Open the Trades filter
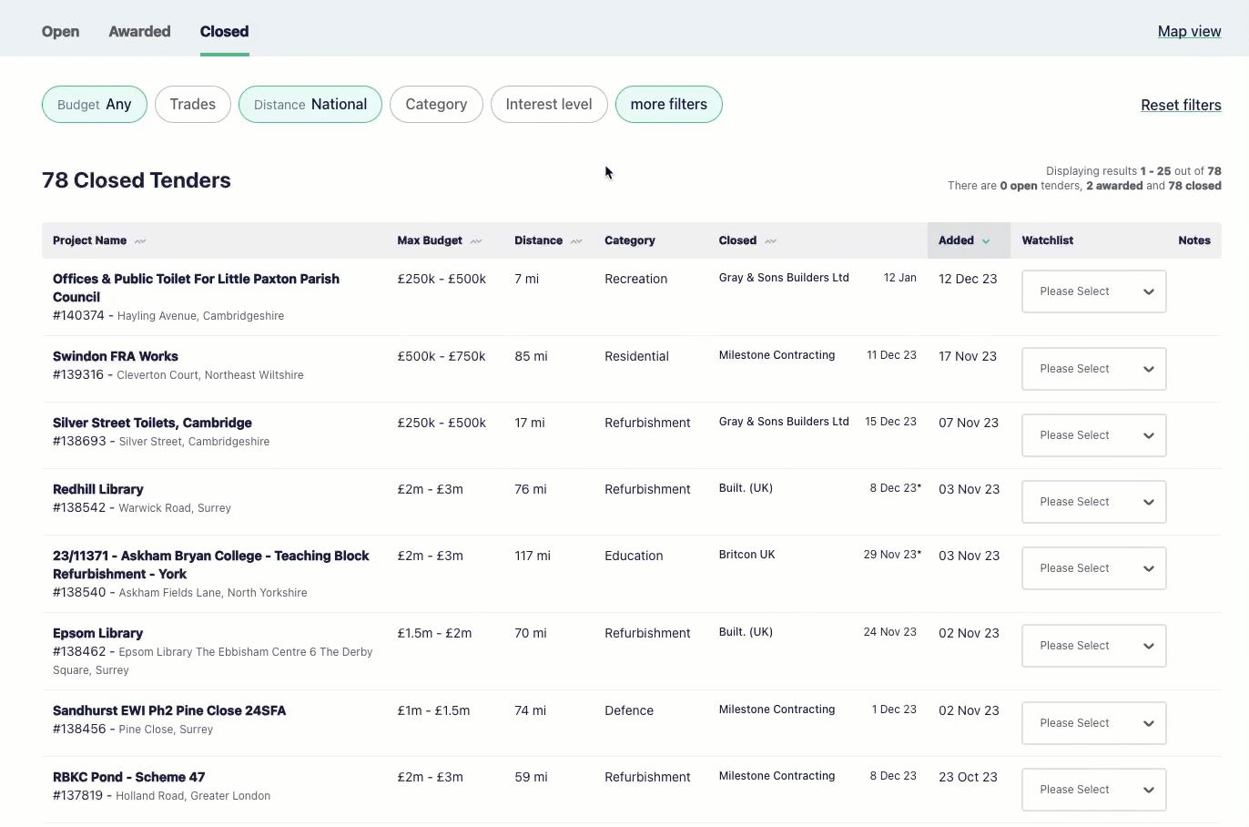The height and width of the screenshot is (827, 1249). click(193, 104)
